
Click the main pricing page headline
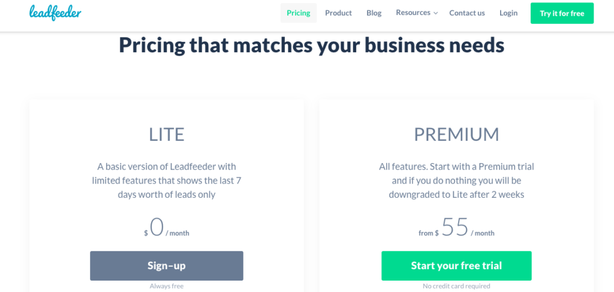311,46
